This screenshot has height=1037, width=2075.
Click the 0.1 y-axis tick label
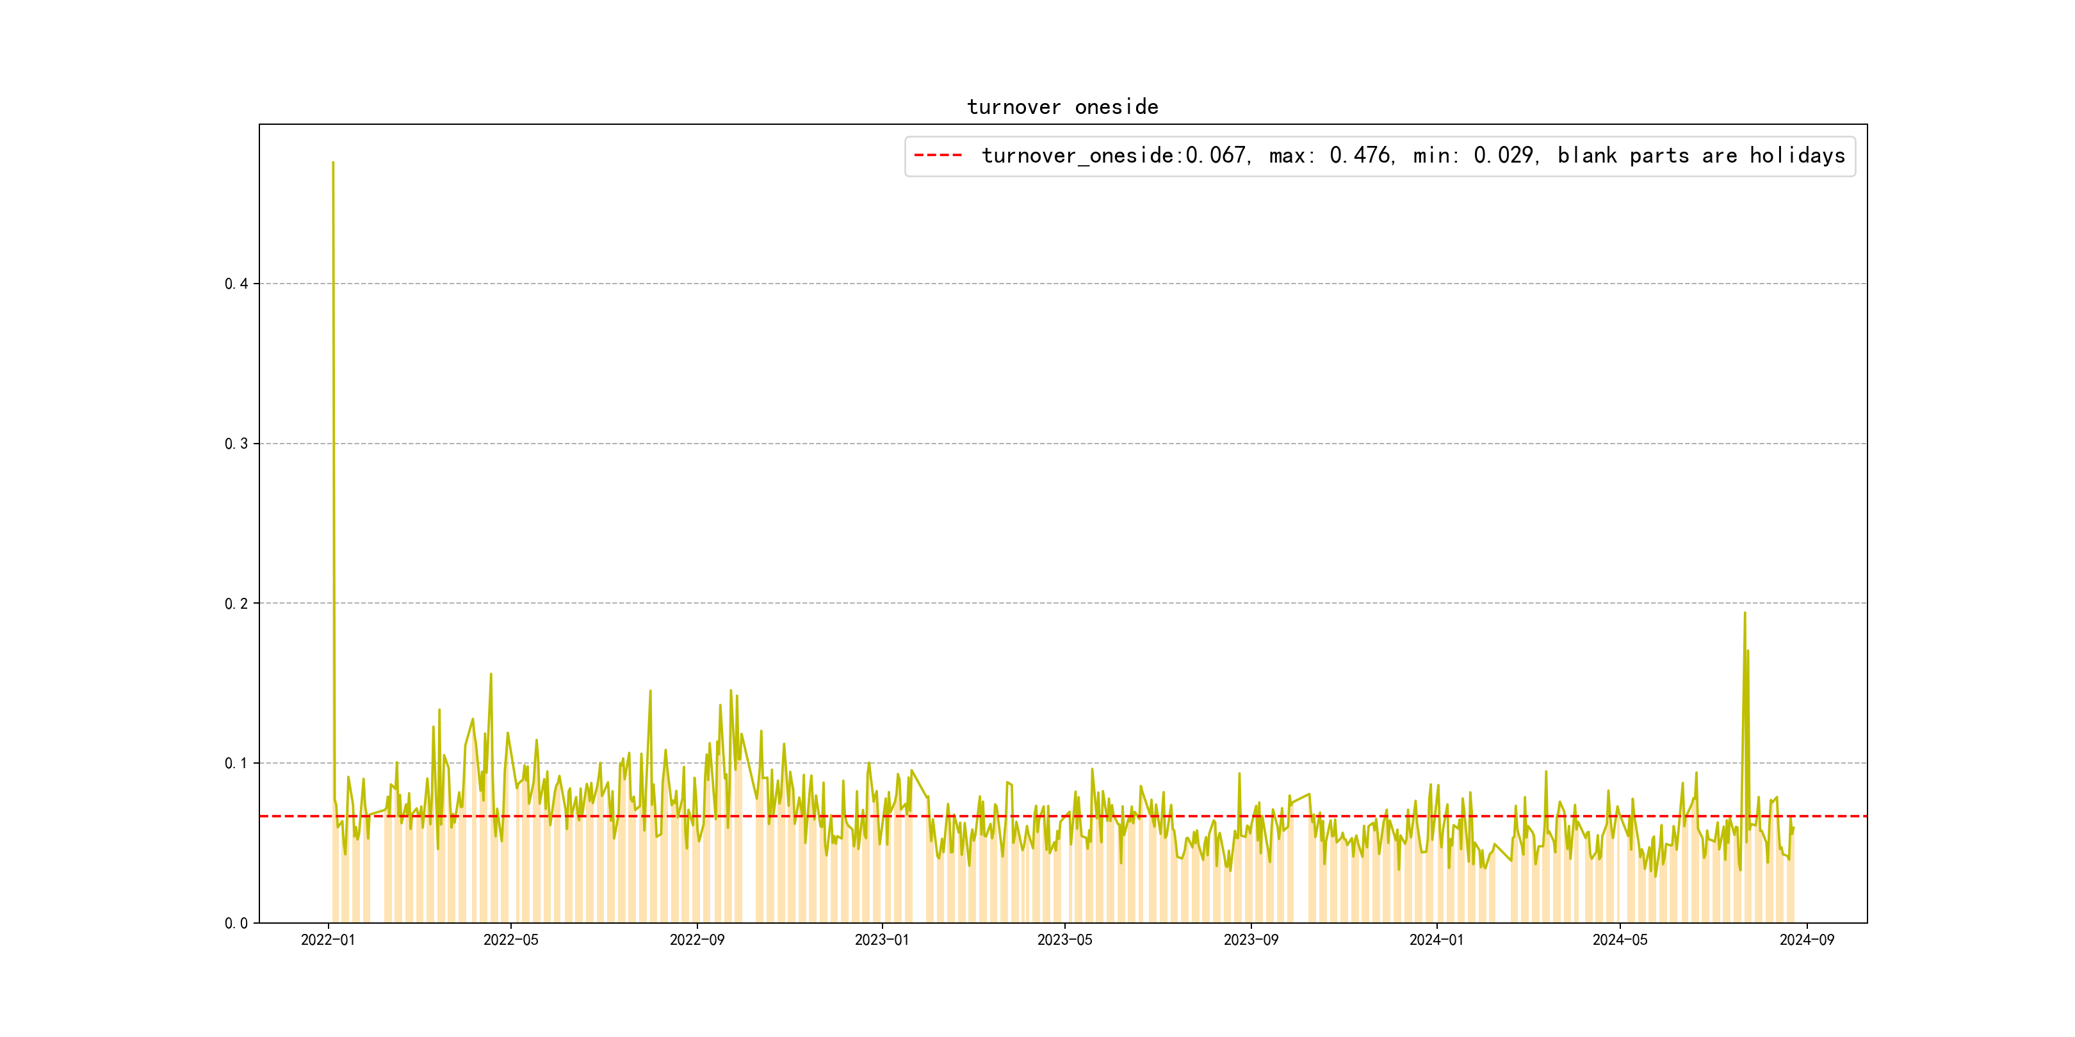click(x=236, y=763)
